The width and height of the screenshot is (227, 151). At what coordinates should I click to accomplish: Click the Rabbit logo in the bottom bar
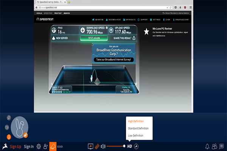(5, 146)
